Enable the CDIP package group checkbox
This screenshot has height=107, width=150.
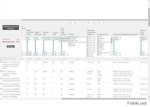pyautogui.click(x=98, y=37)
